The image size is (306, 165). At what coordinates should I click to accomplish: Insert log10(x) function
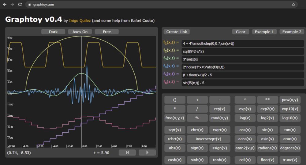coord(290,118)
